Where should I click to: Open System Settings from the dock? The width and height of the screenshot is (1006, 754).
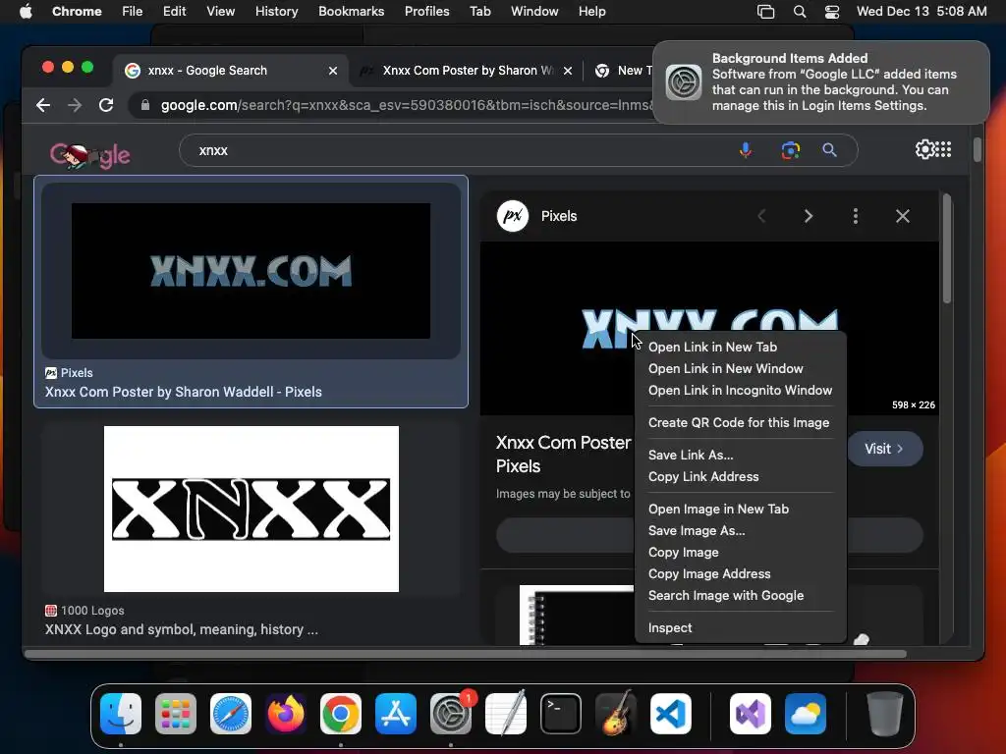pyautogui.click(x=451, y=714)
